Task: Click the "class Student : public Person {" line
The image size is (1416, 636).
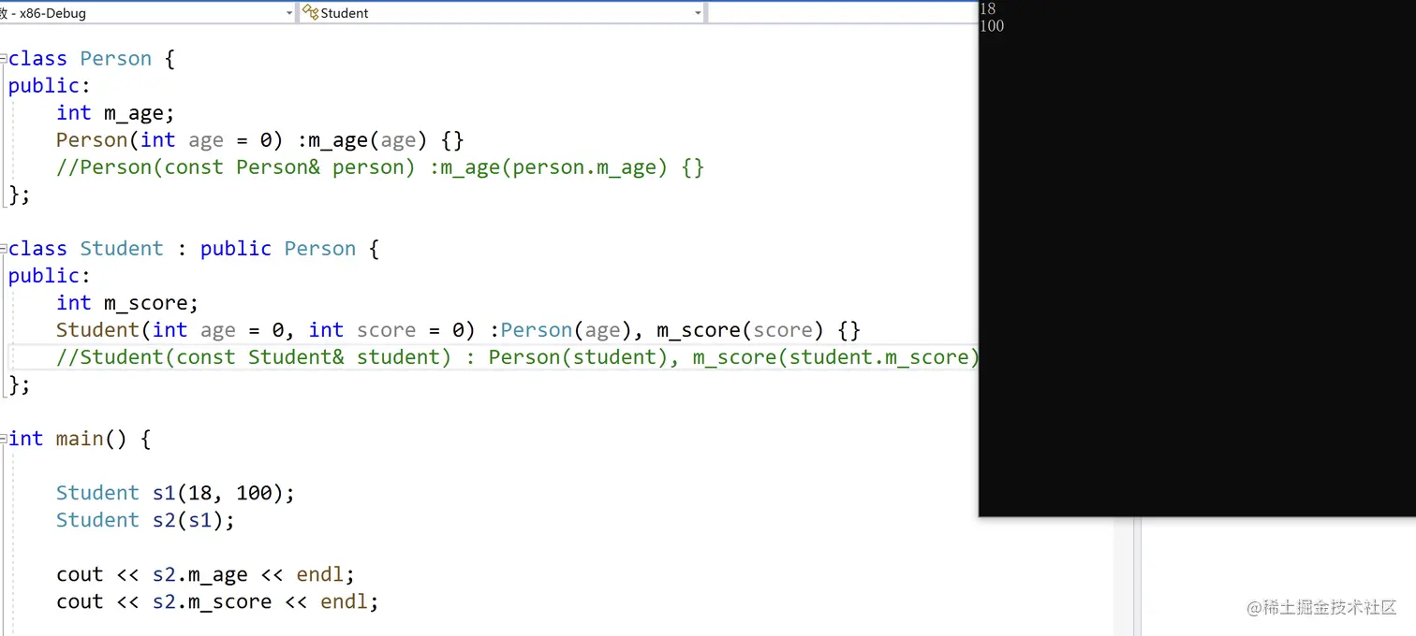Action: point(194,249)
